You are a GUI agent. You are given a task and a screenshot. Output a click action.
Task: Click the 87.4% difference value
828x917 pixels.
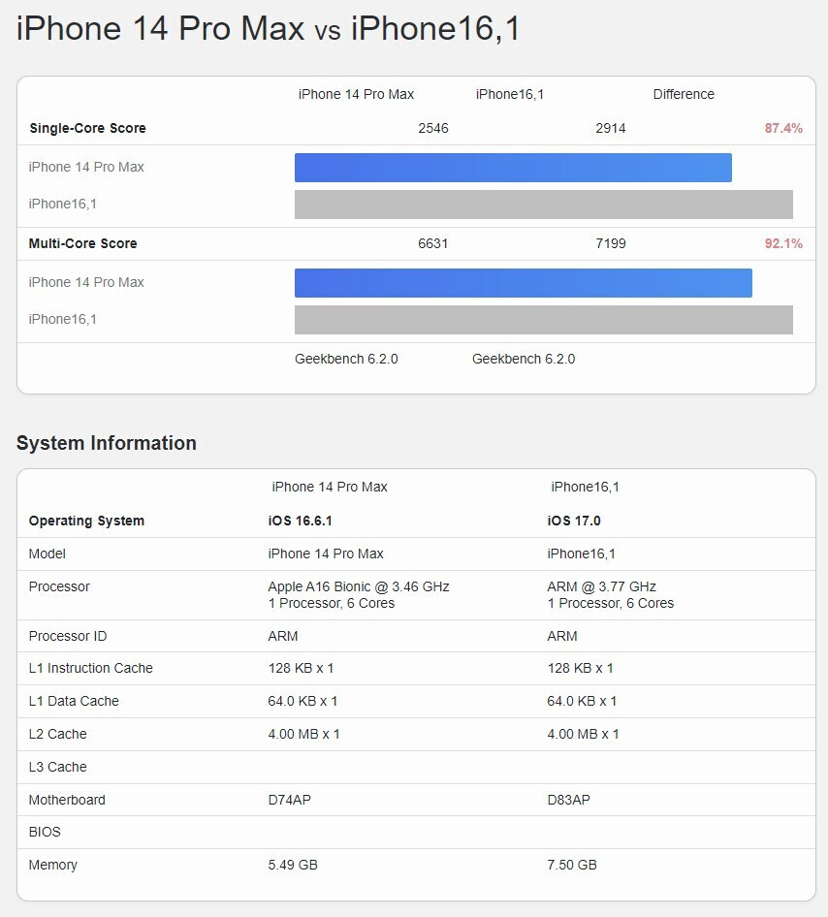tap(783, 128)
